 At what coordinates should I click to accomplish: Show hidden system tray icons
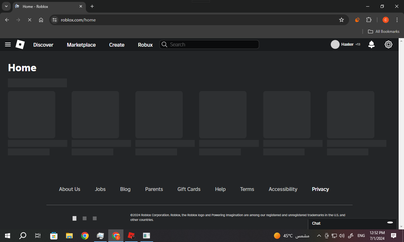pos(319,236)
